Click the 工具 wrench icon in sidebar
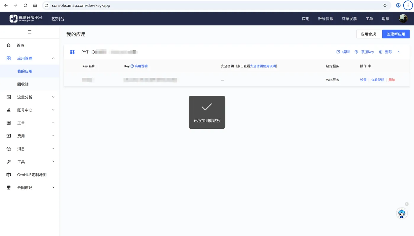Viewport: 414px width, 236px height. (x=9, y=161)
